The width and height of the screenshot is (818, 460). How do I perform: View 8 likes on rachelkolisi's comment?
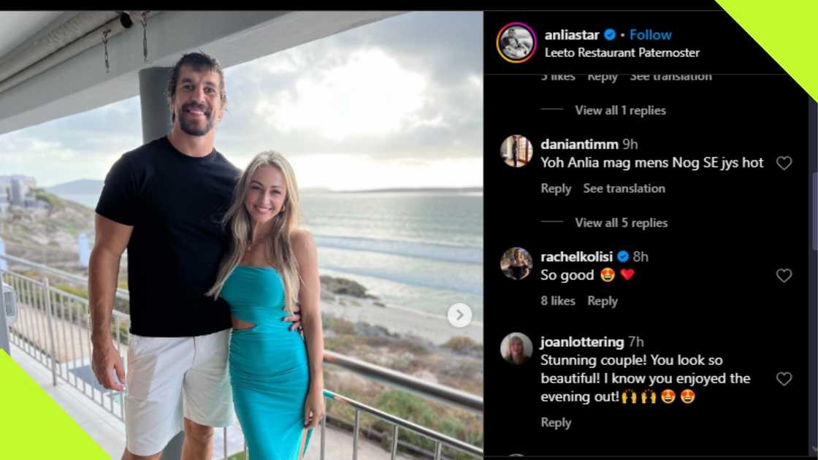pos(558,301)
